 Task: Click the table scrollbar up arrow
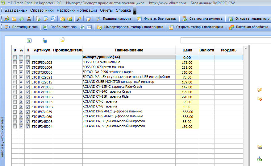[x=246, y=48]
